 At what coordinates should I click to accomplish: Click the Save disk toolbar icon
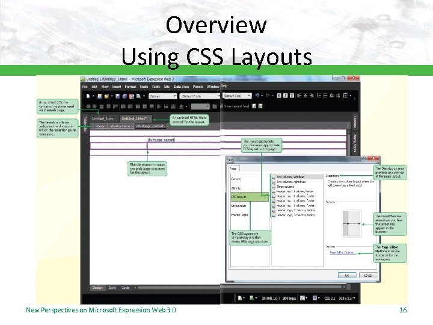(x=117, y=96)
